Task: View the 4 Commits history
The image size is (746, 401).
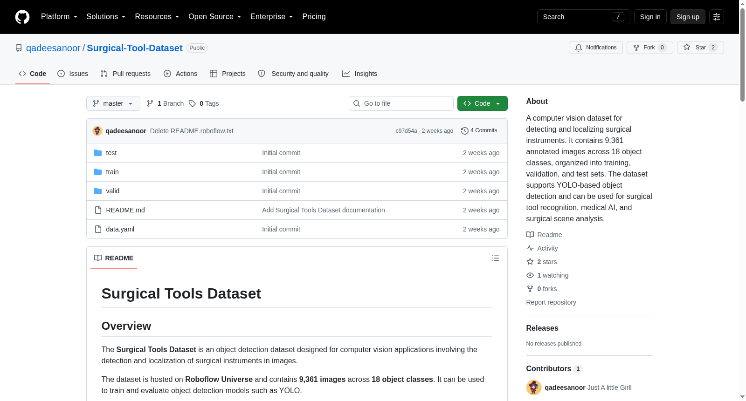Action: point(479,130)
